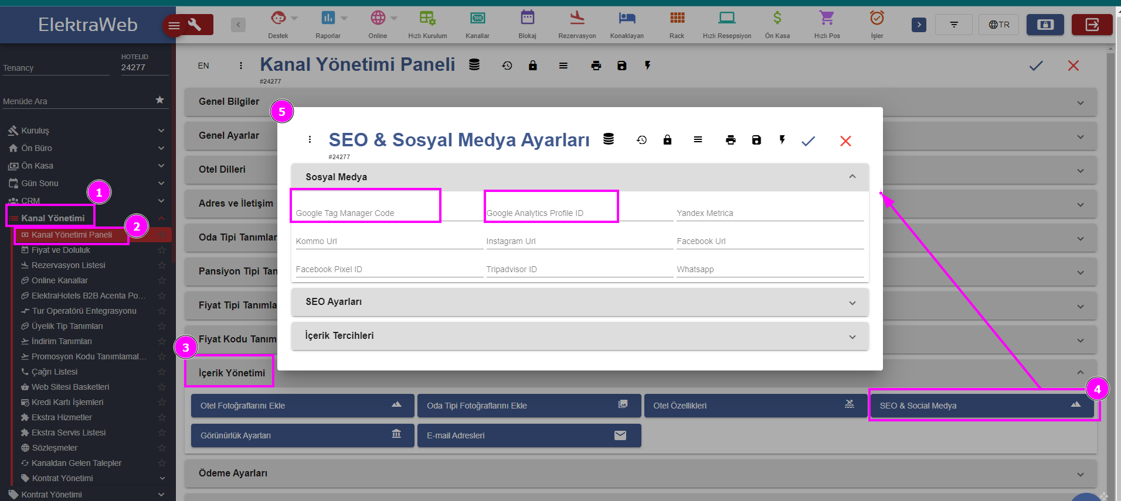Confirm the SEO dialog with the checkmark
The image size is (1121, 501).
click(809, 141)
